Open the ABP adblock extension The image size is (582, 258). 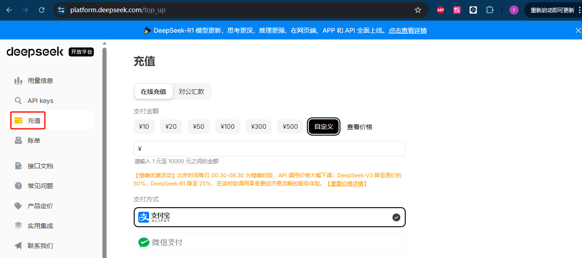pyautogui.click(x=440, y=10)
